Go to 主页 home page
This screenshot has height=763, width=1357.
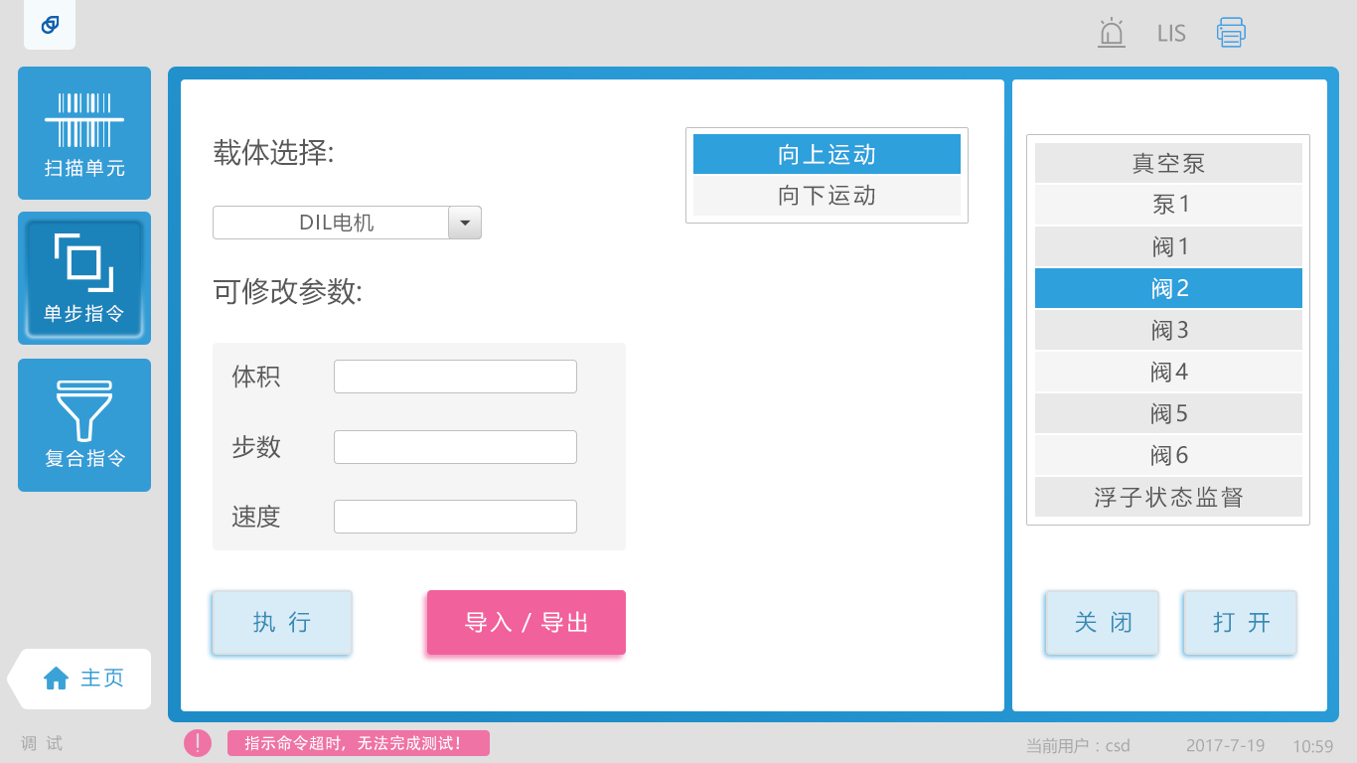click(x=83, y=679)
